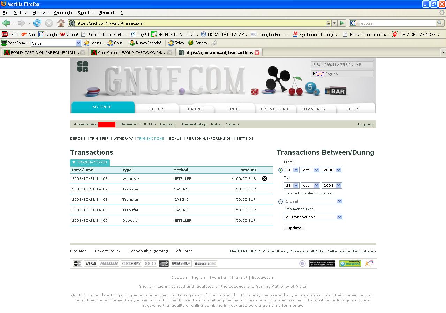Open the PERSONAL INFORMATION link
Viewport: 446px width, 313px height.
pos(209,139)
